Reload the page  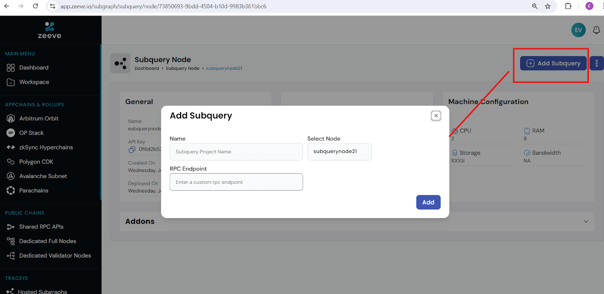[x=35, y=6]
